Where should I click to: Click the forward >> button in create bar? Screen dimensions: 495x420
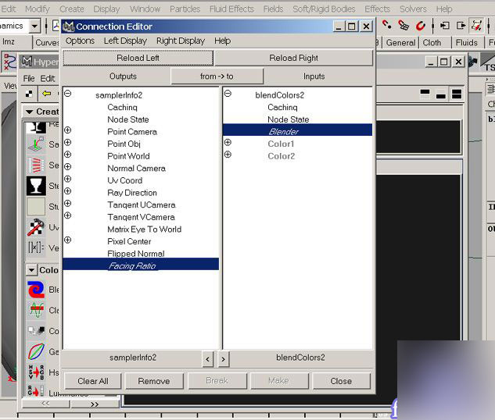[95, 404]
